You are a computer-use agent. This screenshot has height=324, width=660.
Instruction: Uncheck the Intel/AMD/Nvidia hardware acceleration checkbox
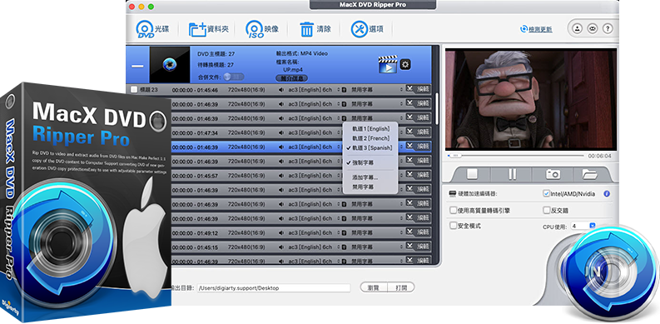[x=547, y=194]
